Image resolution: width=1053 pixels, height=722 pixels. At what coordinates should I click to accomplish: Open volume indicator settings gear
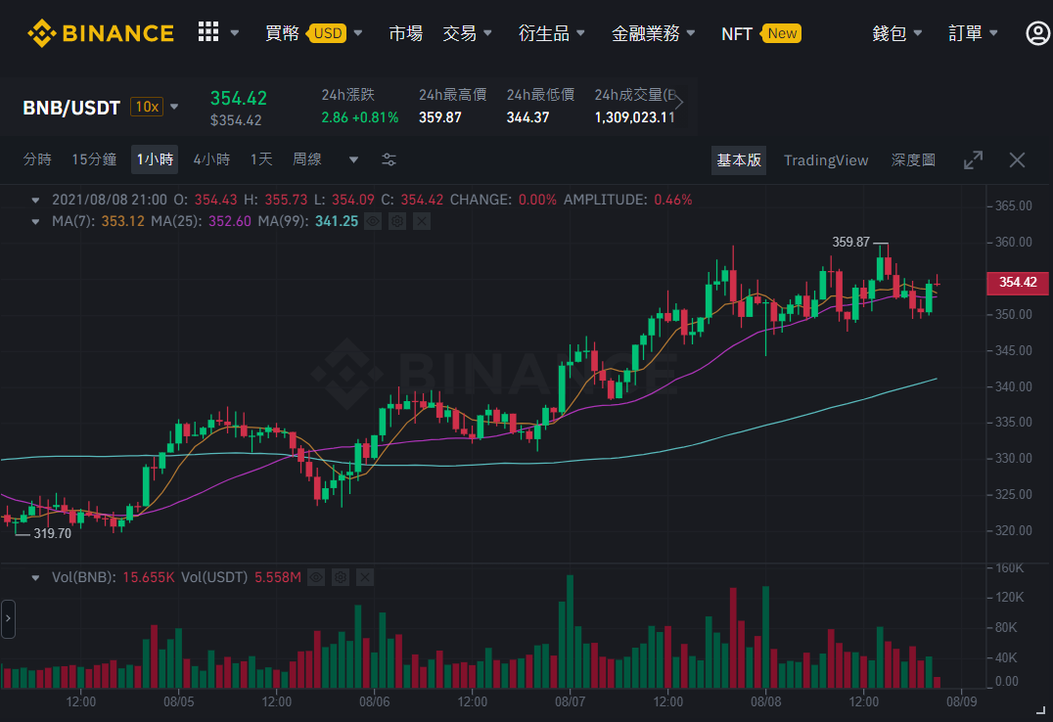[341, 577]
